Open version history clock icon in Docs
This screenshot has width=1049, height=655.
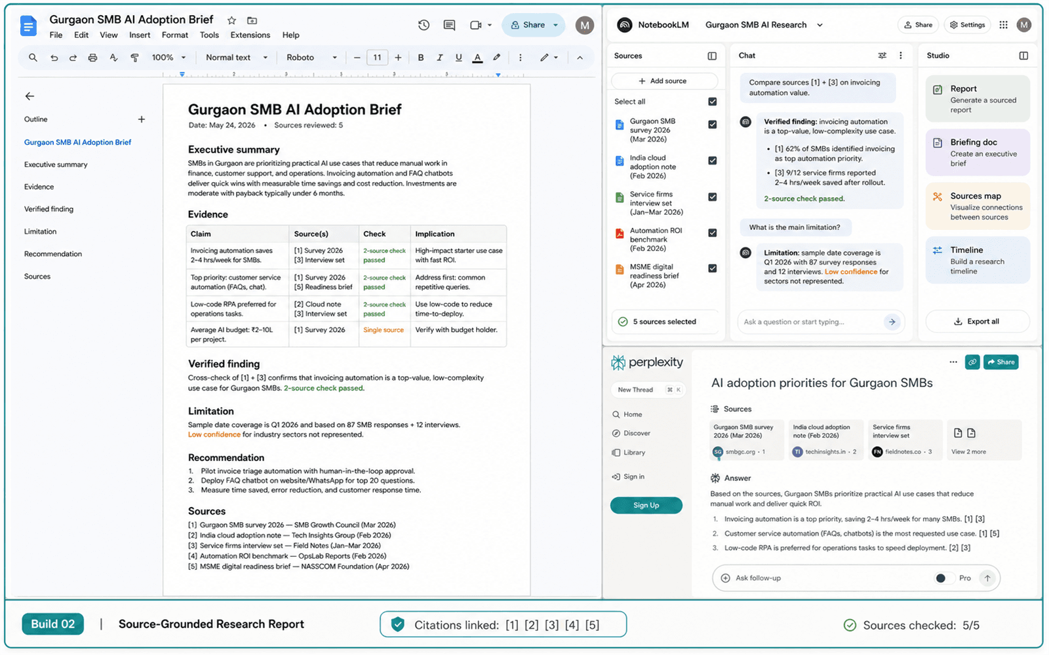[x=424, y=25]
